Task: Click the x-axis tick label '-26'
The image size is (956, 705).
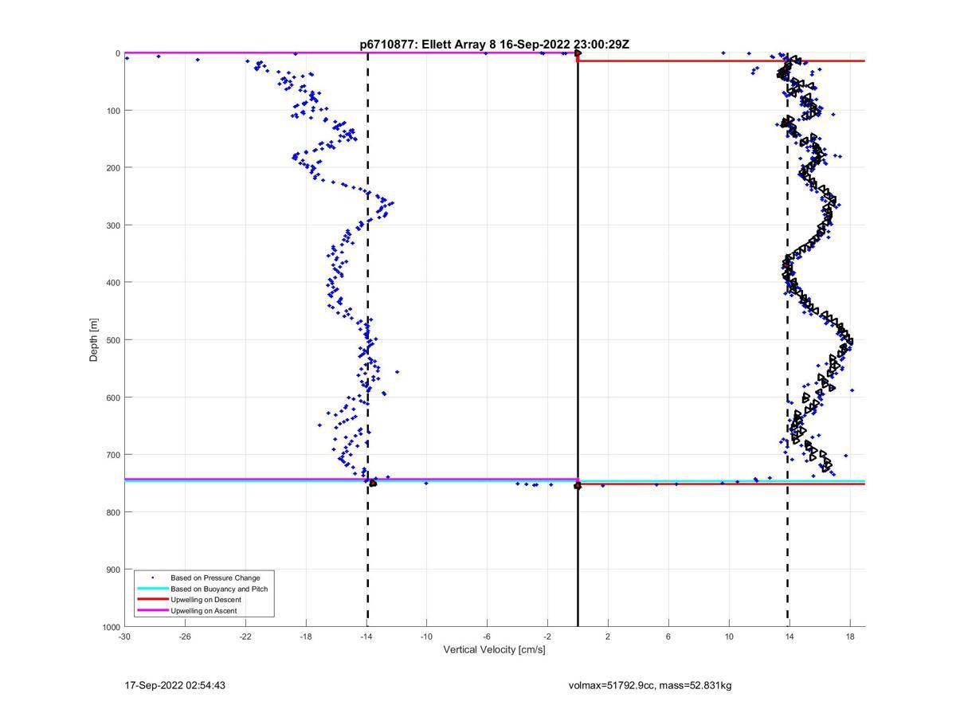Action: point(185,636)
